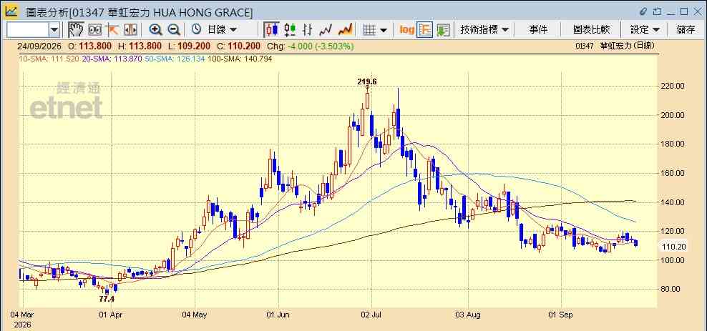707x331 pixels.
Task: Open the grid options dropdown arrow
Action: pyautogui.click(x=384, y=30)
